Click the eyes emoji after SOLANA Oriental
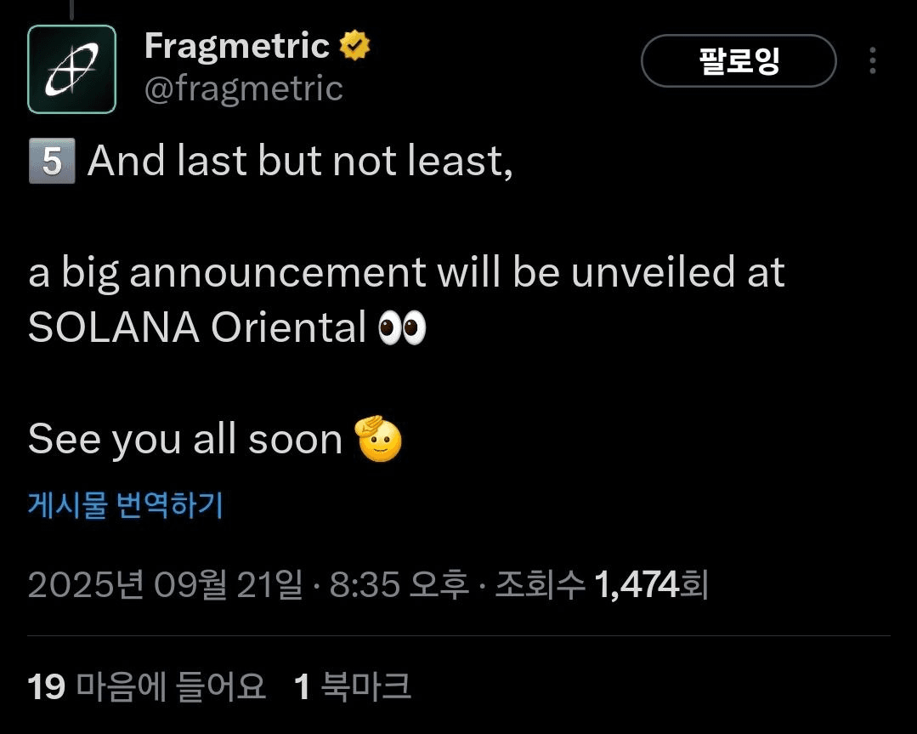The image size is (917, 734). [x=402, y=327]
